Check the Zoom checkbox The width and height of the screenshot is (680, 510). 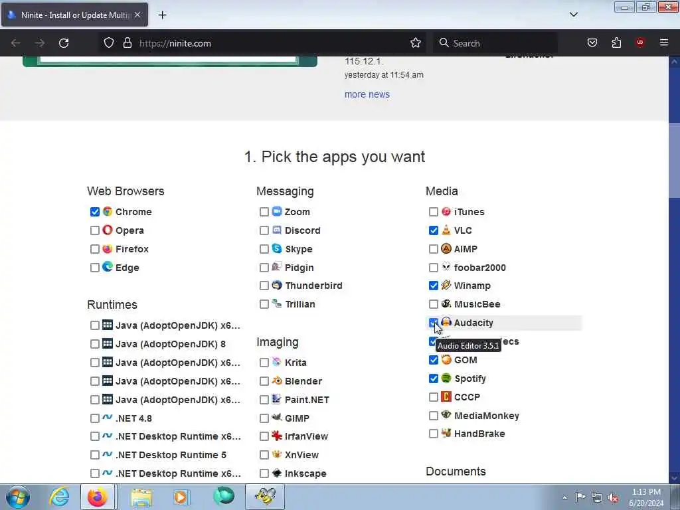[x=264, y=212]
